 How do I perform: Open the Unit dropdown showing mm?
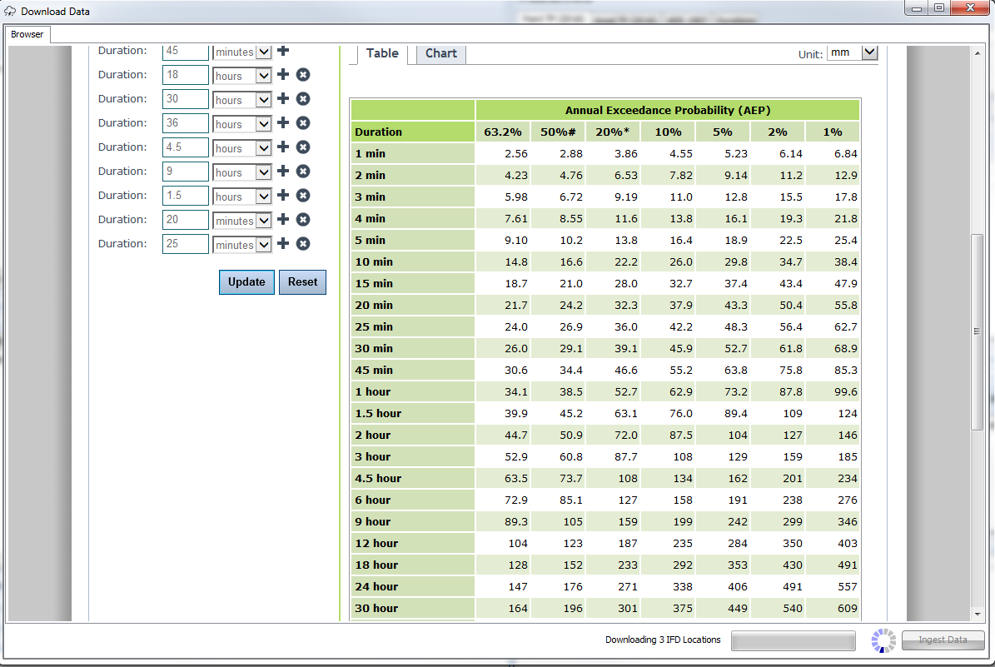pos(852,52)
